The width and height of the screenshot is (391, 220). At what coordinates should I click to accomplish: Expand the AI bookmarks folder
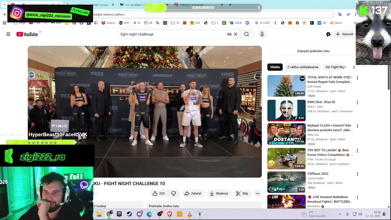pyautogui.click(x=175, y=23)
